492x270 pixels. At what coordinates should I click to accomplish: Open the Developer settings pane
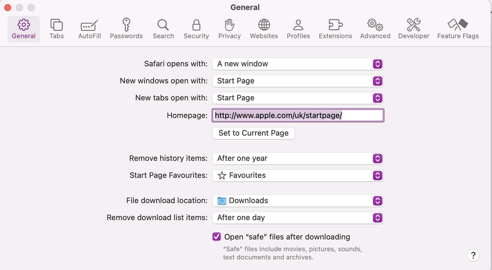pos(414,29)
